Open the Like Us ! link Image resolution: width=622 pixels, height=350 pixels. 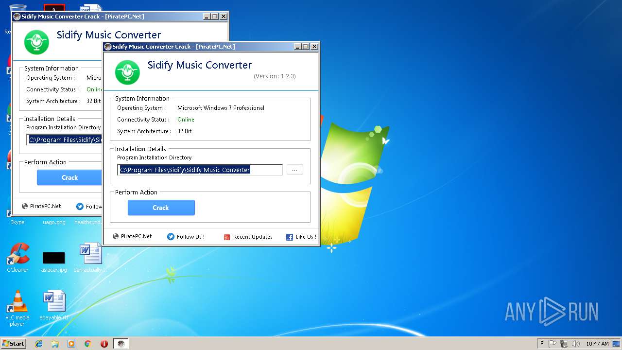(x=306, y=237)
